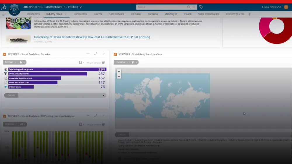Collapse Domains details arrow

pos(104,96)
